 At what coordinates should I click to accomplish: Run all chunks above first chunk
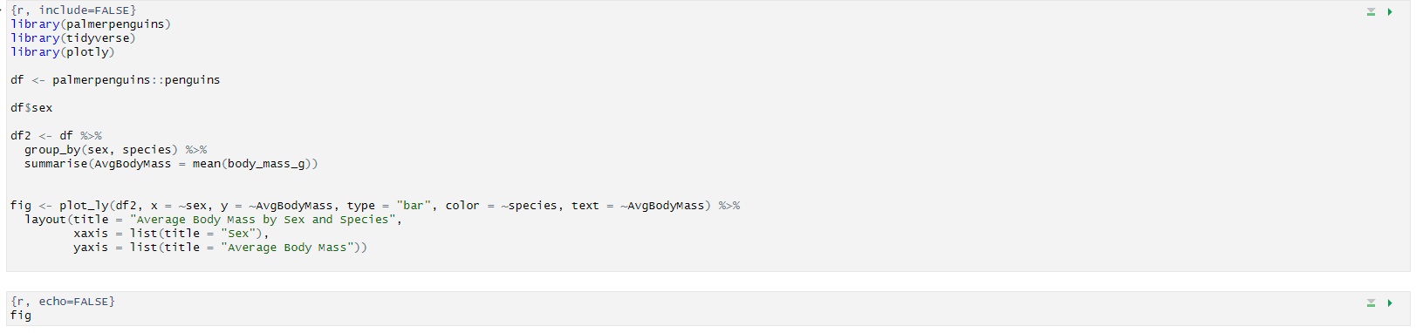point(1372,12)
